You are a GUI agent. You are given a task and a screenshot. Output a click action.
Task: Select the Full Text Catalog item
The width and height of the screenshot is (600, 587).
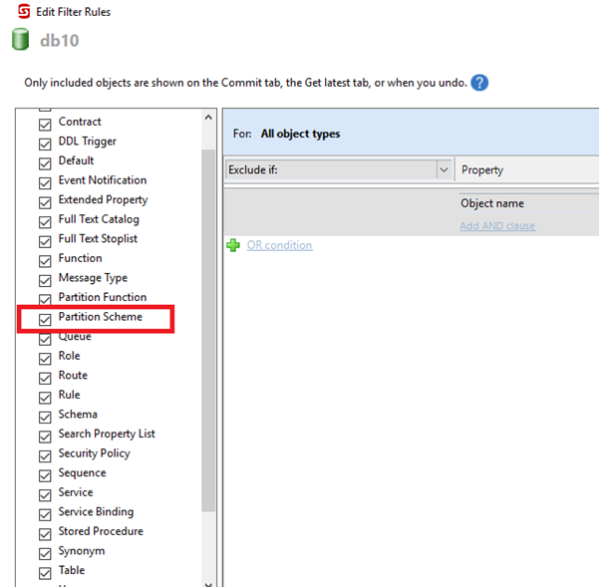(98, 219)
